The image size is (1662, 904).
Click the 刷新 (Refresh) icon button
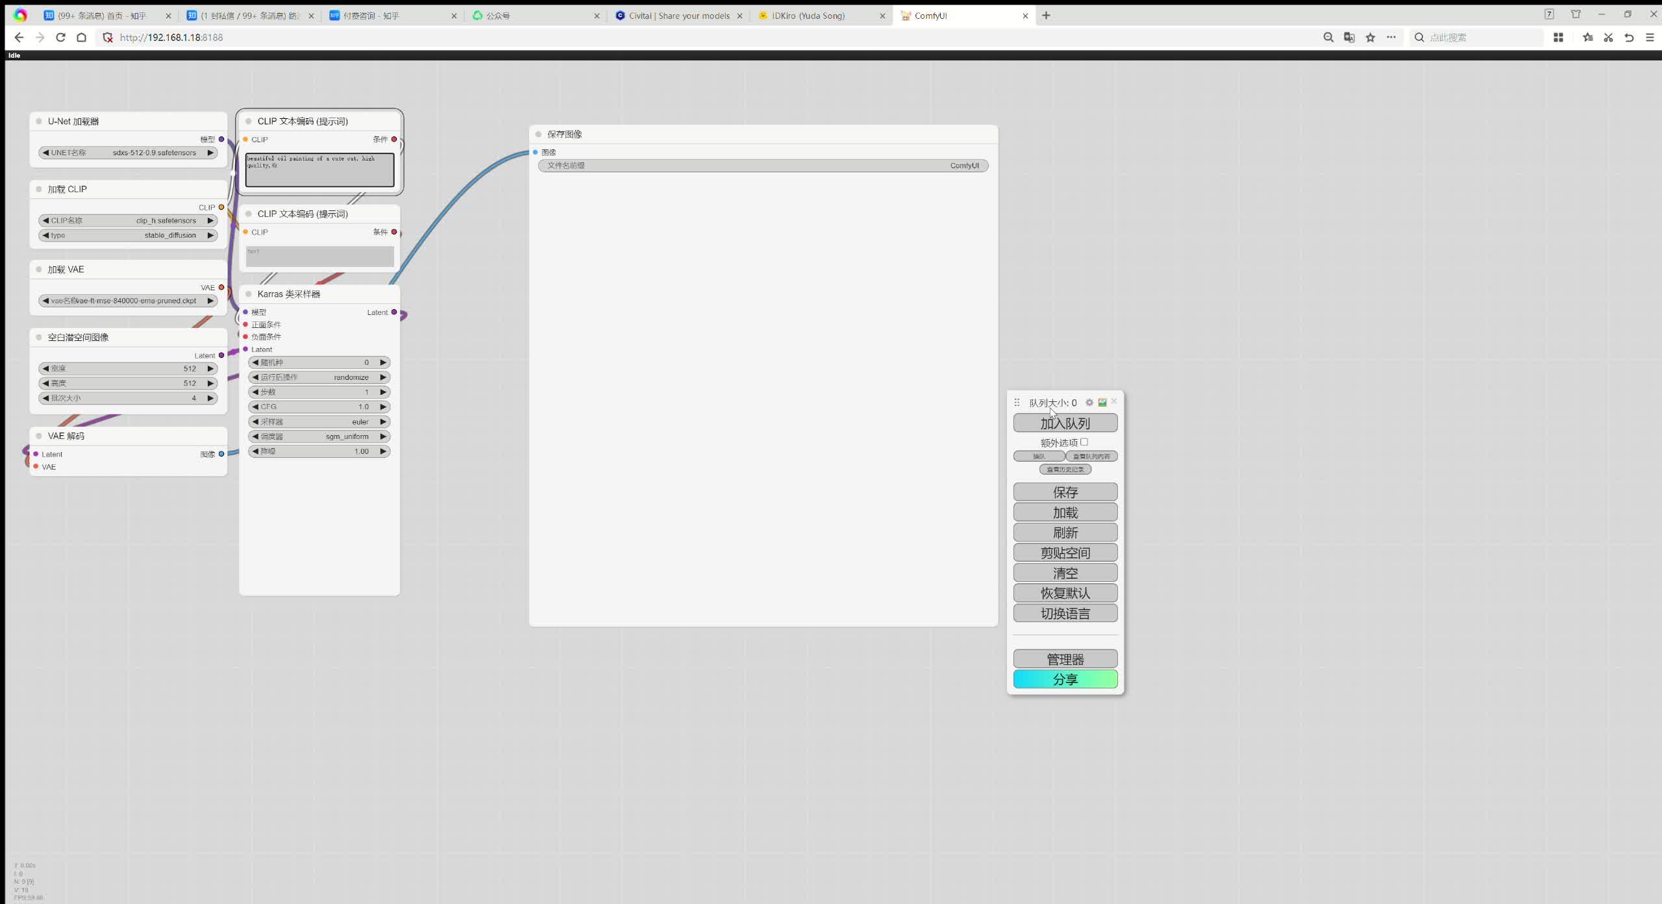tap(1065, 532)
